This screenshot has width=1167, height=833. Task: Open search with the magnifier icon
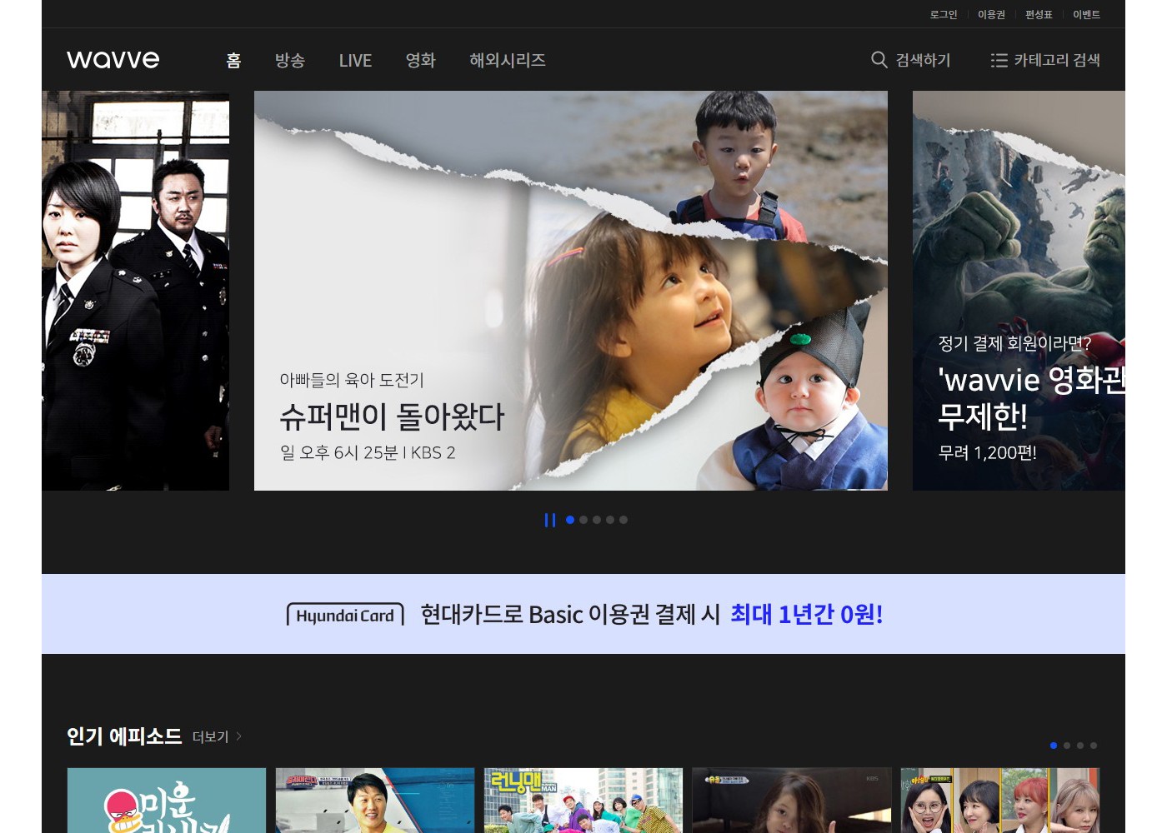tap(879, 60)
